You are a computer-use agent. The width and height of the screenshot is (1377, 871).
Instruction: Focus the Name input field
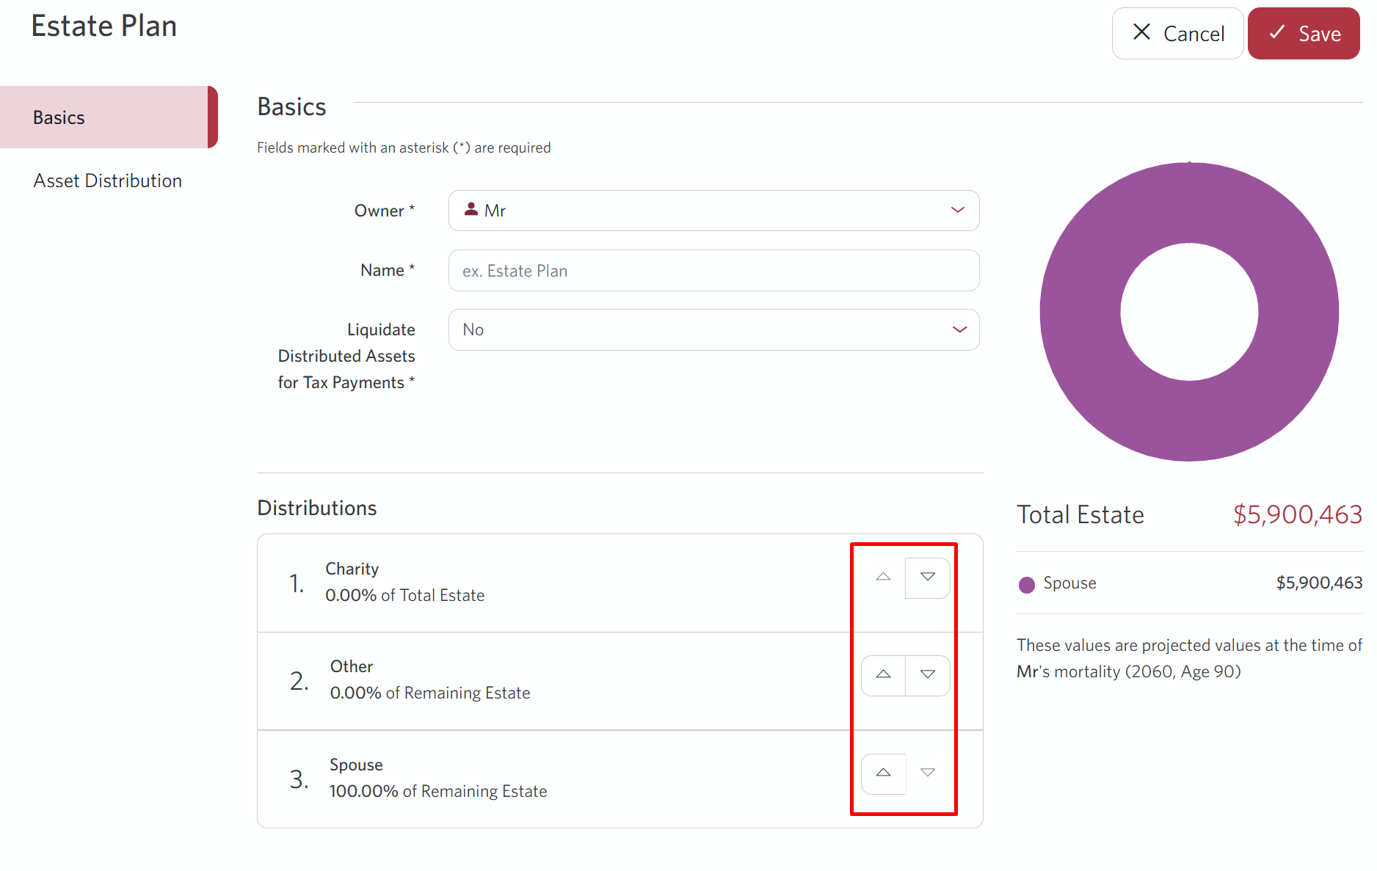pos(713,271)
